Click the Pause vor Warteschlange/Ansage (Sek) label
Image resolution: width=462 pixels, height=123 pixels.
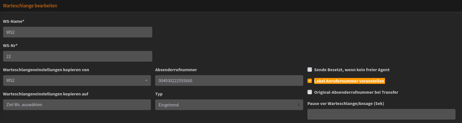[346, 104]
